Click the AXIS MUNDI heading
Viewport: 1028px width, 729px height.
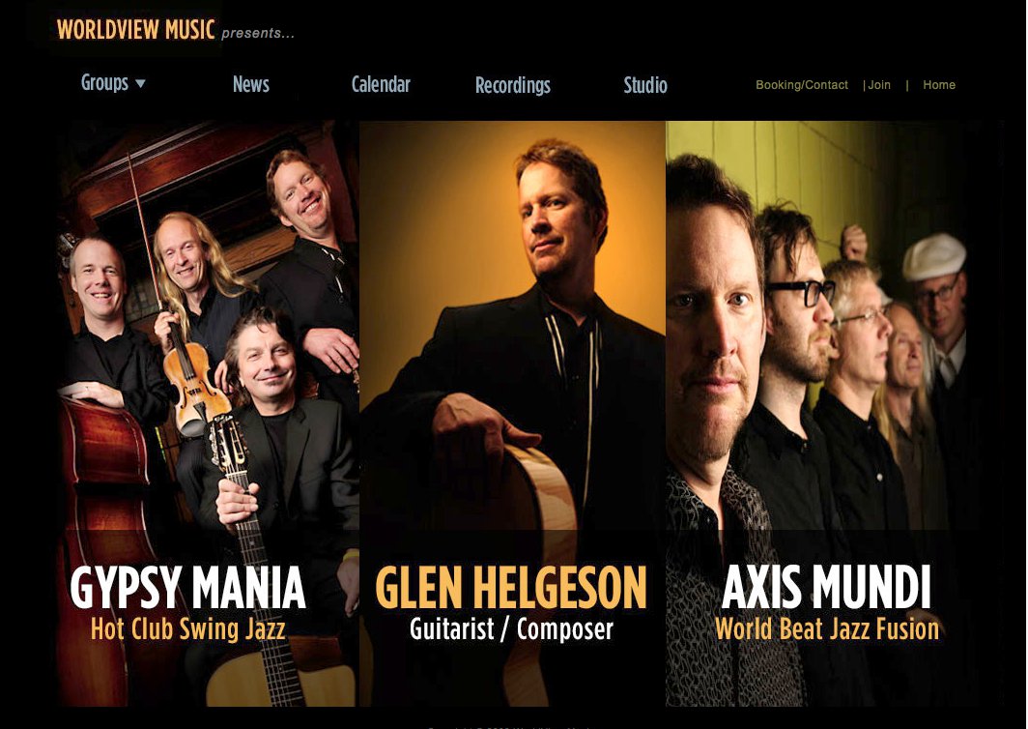(826, 587)
